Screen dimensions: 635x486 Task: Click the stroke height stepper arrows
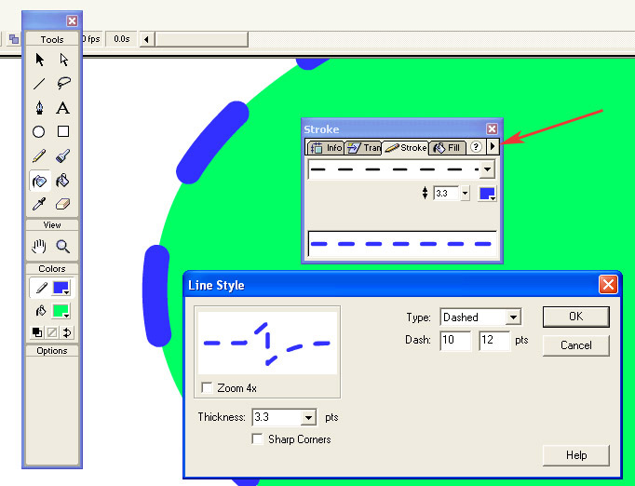tap(425, 193)
